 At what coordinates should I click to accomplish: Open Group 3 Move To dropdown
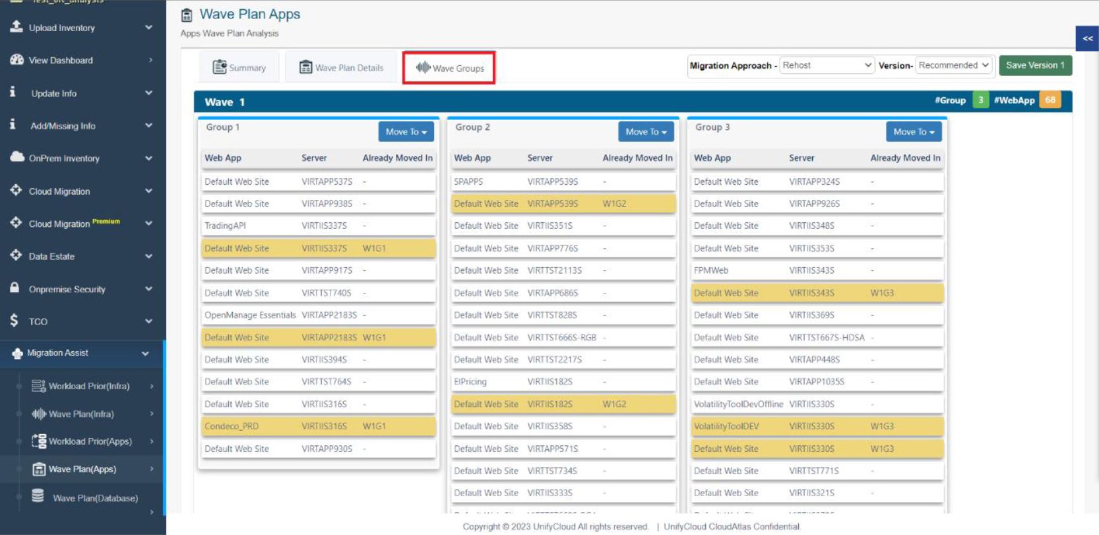[x=914, y=132]
